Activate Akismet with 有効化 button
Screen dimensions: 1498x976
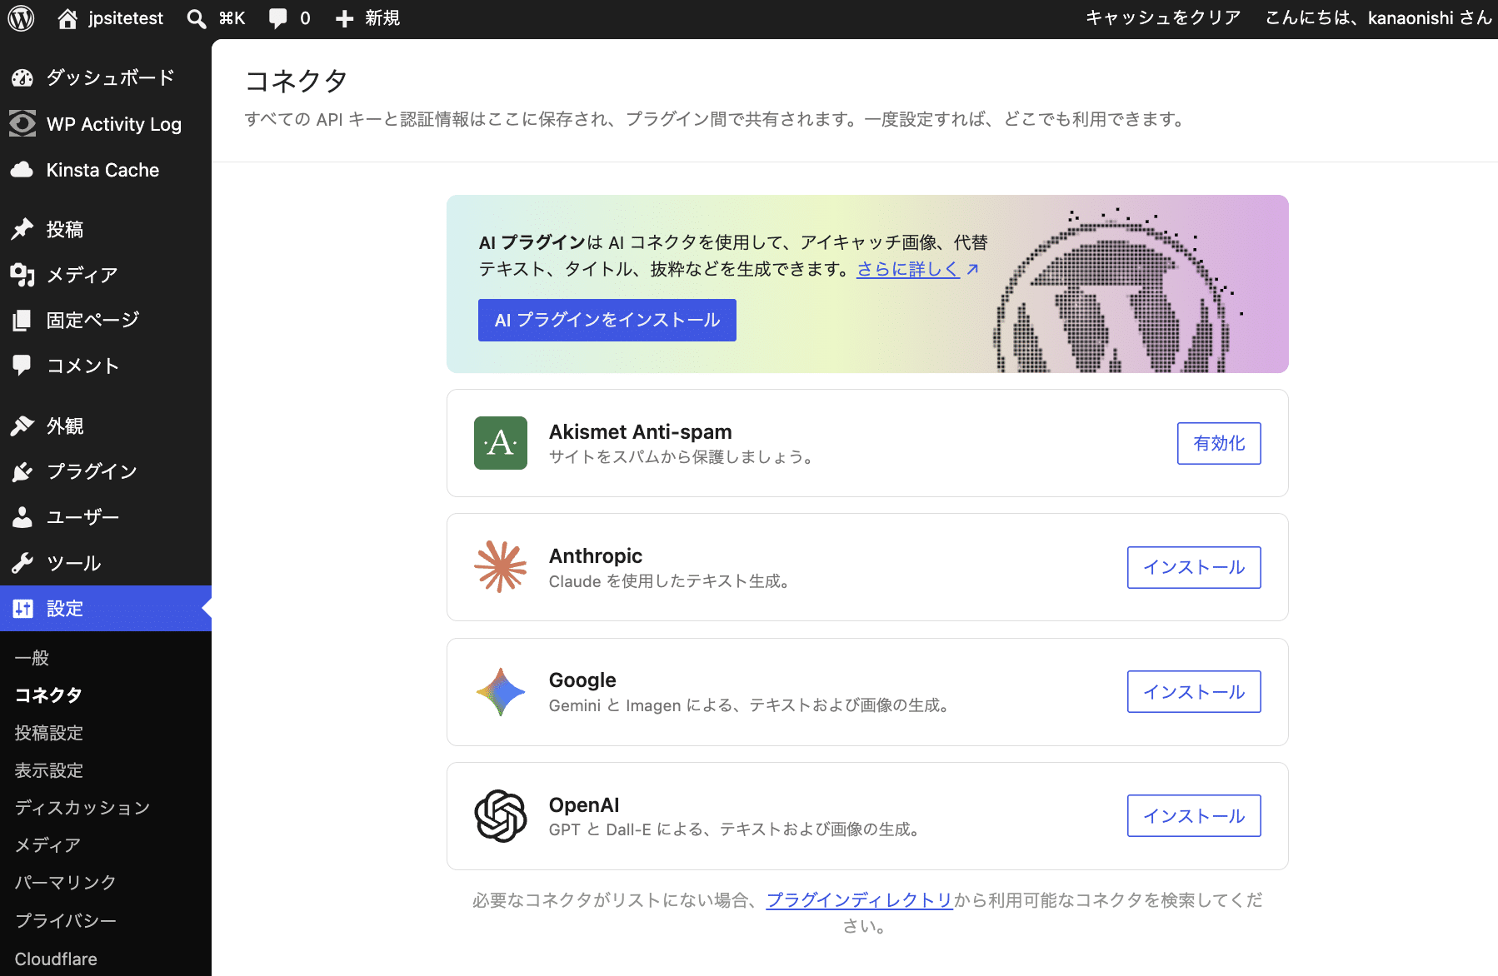click(x=1219, y=443)
